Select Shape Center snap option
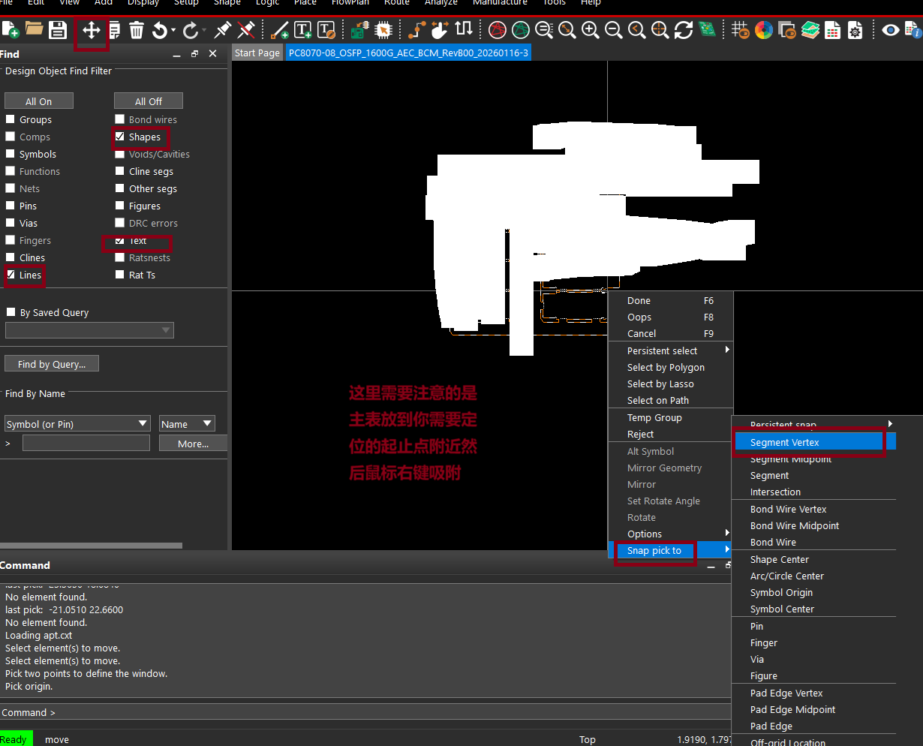The height and width of the screenshot is (746, 923). point(814,559)
